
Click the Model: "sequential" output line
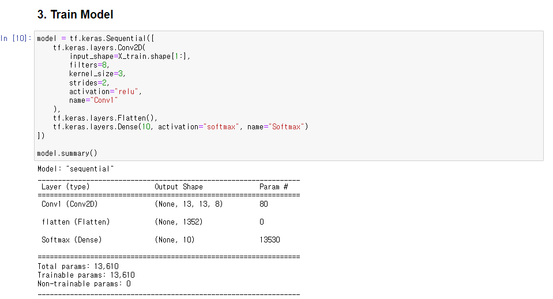tap(76, 169)
